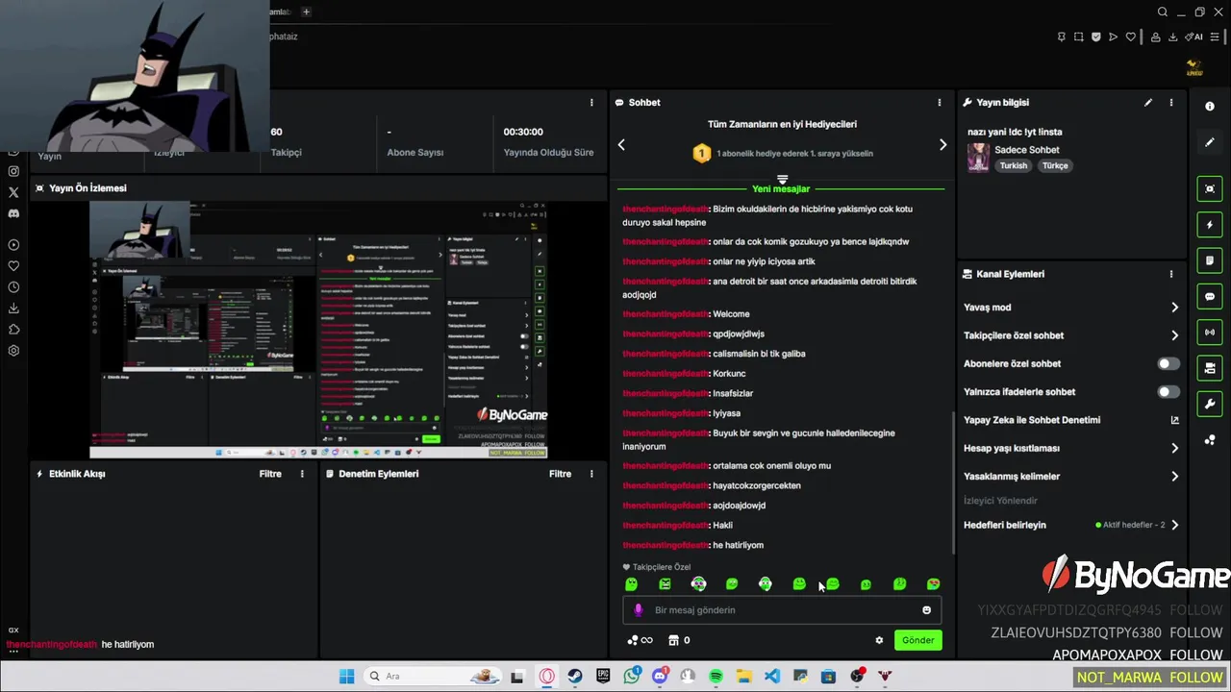
Task: Open bookmarks heart in the left sidebar
Action: [13, 266]
